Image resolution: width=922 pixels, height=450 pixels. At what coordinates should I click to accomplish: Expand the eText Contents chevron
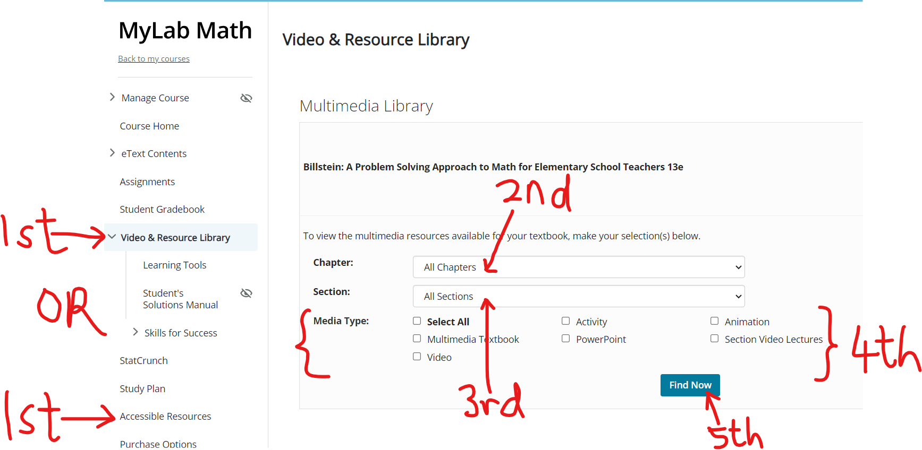tap(112, 153)
